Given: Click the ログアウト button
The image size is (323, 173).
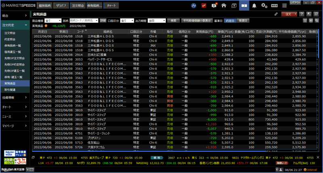Looking at the screenshot, I should 295,3.
